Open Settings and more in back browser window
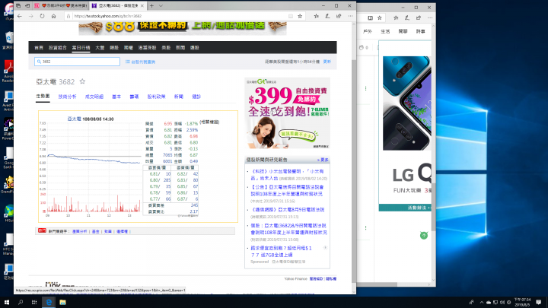Image resolution: width=548 pixels, height=308 pixels. [430, 17]
